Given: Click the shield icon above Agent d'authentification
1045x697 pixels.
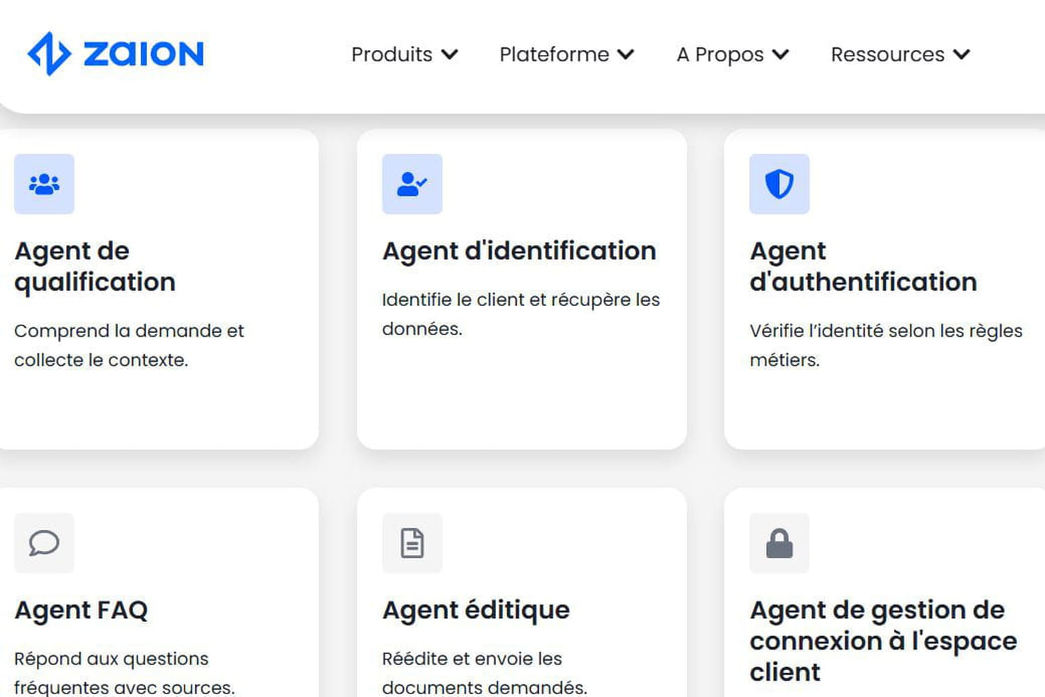Looking at the screenshot, I should [779, 184].
